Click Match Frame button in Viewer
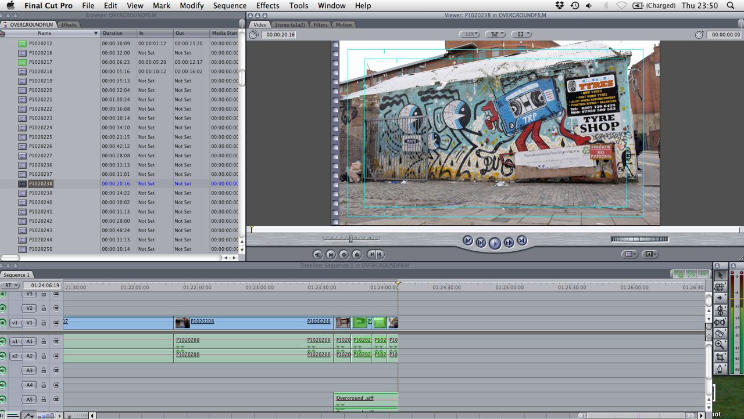Image resolution: width=744 pixels, height=419 pixels. click(317, 254)
